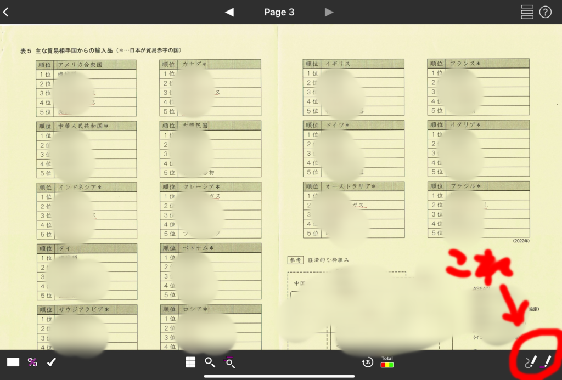
Task: Select the scissors cut tool
Action: (x=32, y=362)
